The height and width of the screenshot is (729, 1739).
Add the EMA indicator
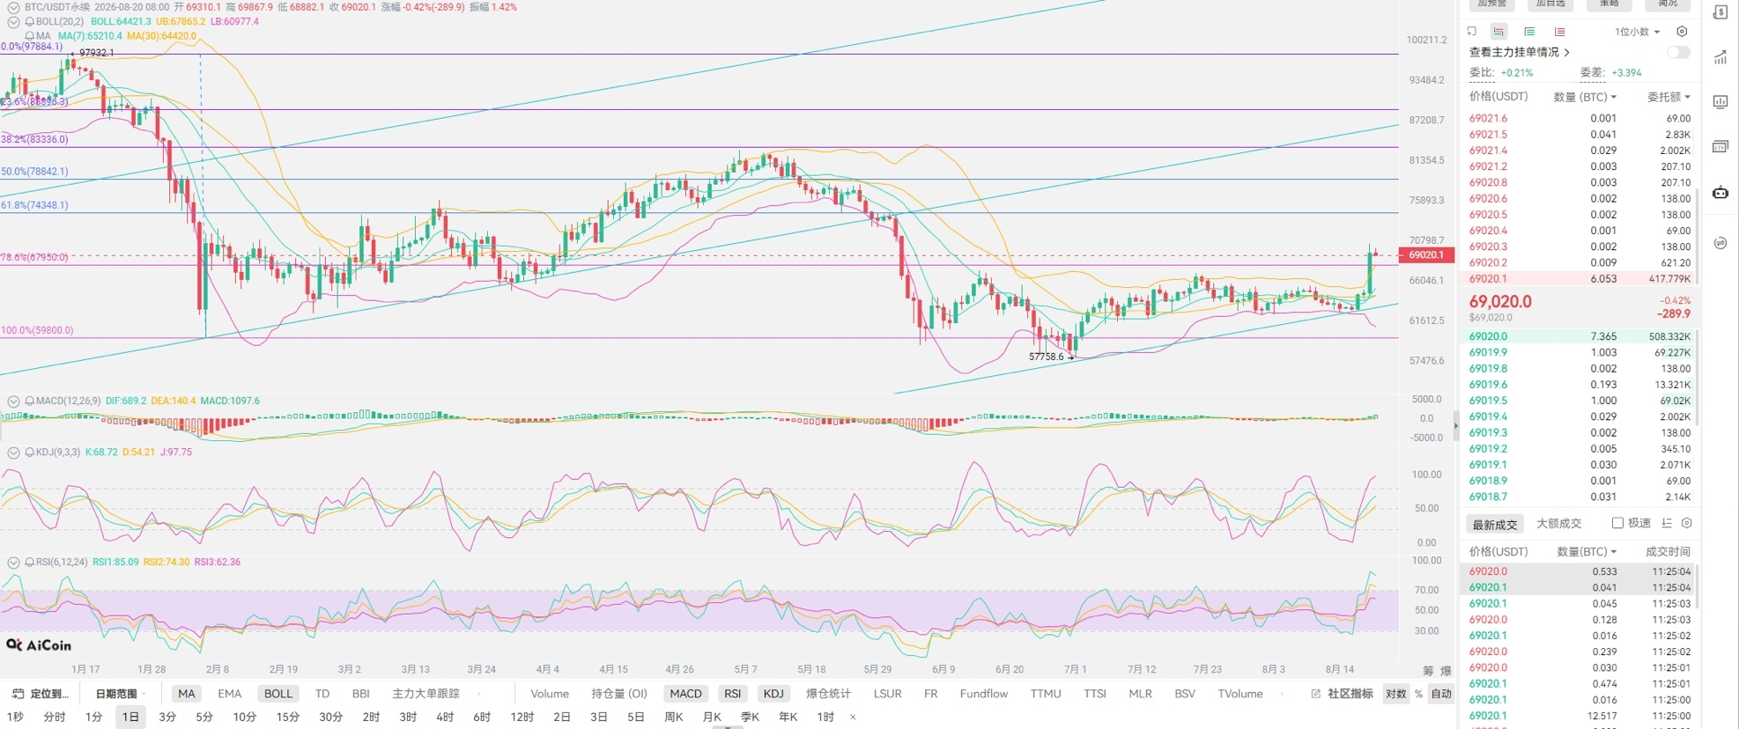229,694
